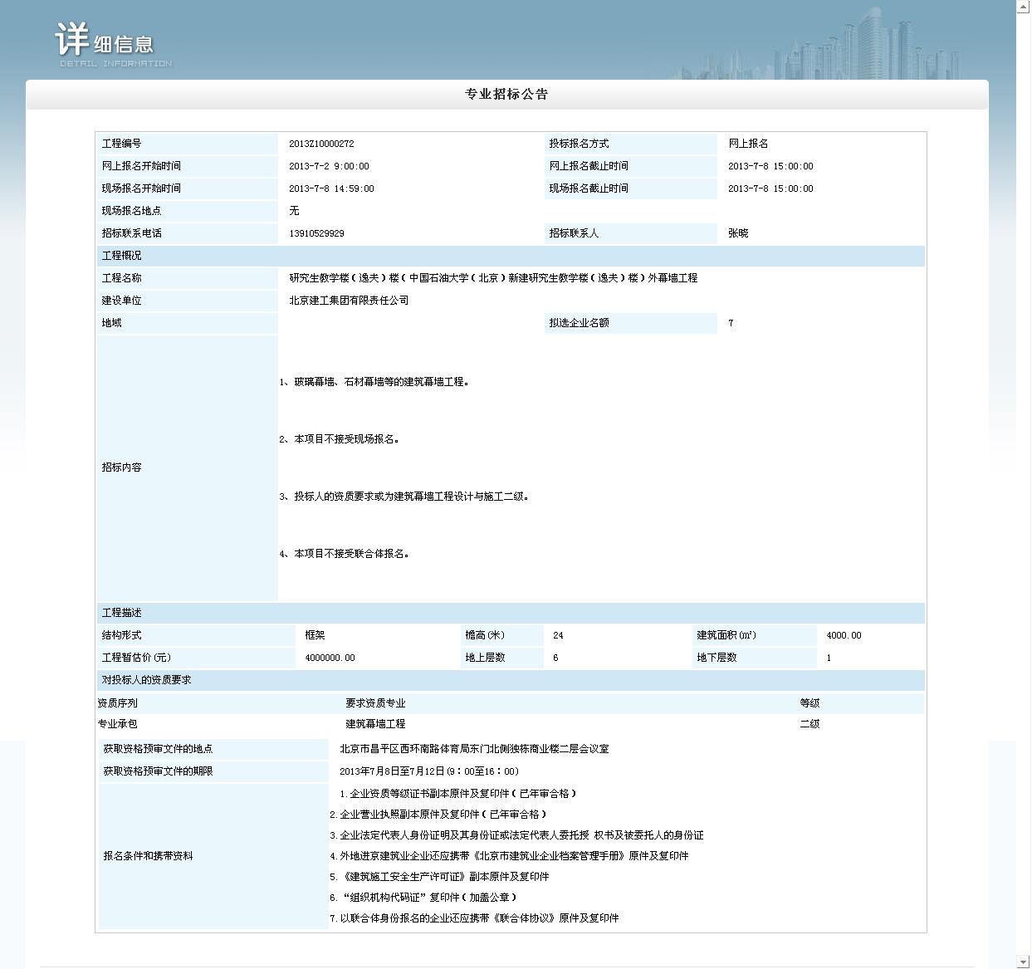Click the contact phone 13910529929

[x=316, y=234]
